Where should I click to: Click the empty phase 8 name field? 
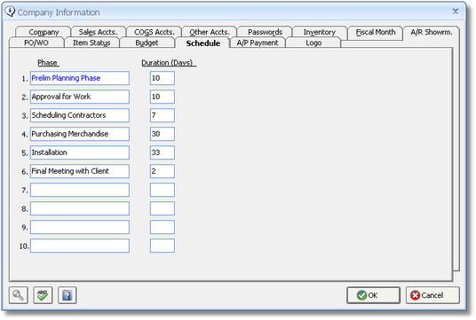(x=80, y=208)
